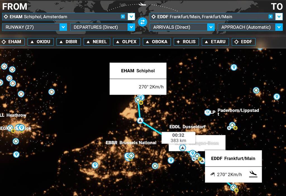This screenshot has width=286, height=196.
Task: Click the swap origin and destination icon
Action: [x=143, y=22]
